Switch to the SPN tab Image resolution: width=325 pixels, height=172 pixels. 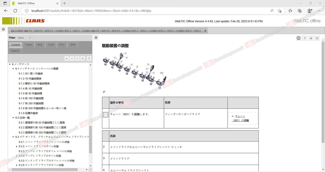[73, 45]
